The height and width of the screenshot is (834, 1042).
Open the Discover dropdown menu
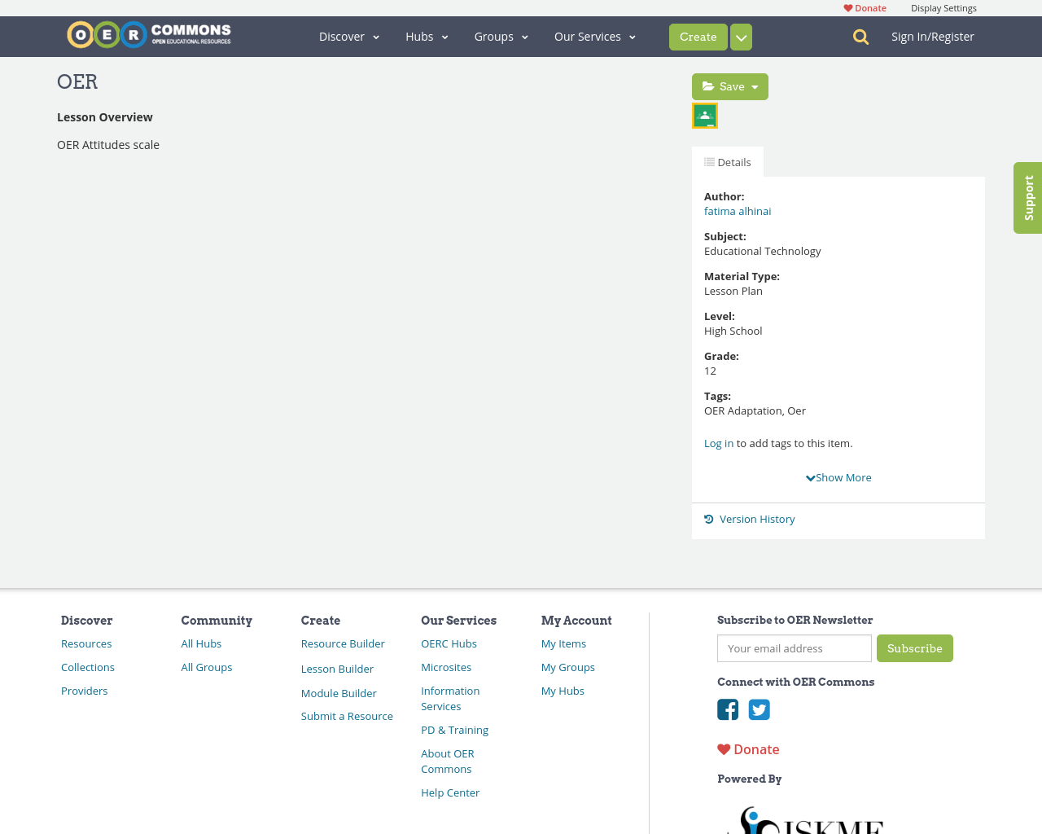click(x=348, y=36)
